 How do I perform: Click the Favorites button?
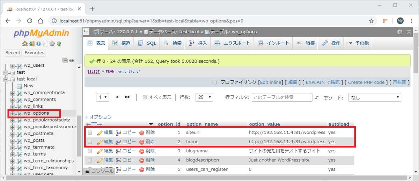[x=35, y=53]
